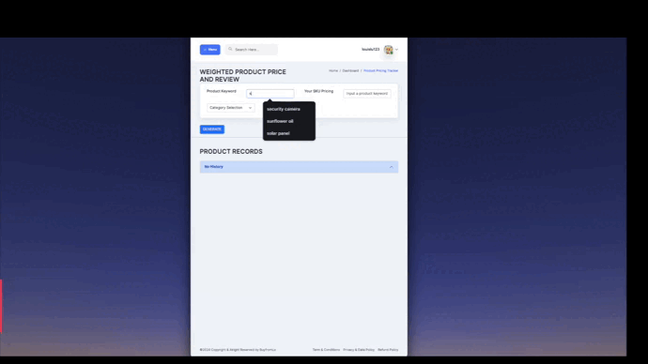Click the 'No History' row label

coord(214,167)
